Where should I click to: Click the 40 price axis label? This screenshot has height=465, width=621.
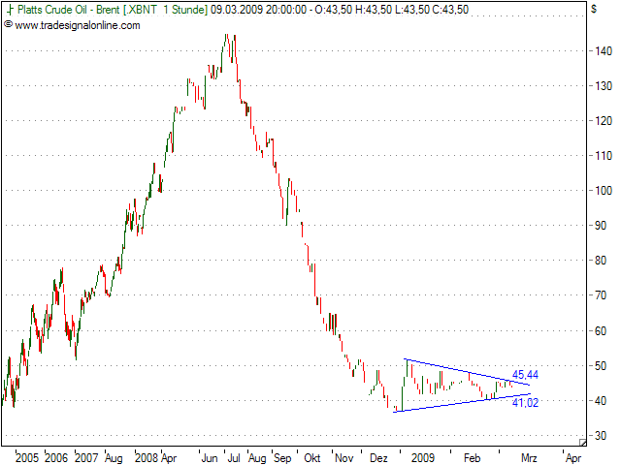601,400
